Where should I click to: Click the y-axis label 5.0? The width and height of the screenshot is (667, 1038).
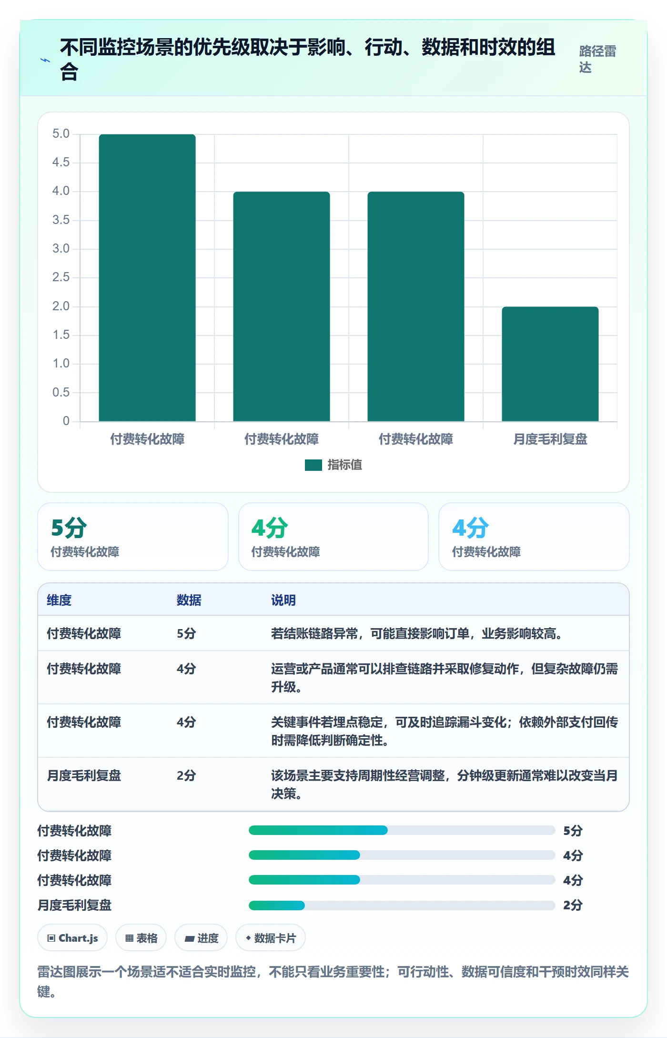point(61,134)
